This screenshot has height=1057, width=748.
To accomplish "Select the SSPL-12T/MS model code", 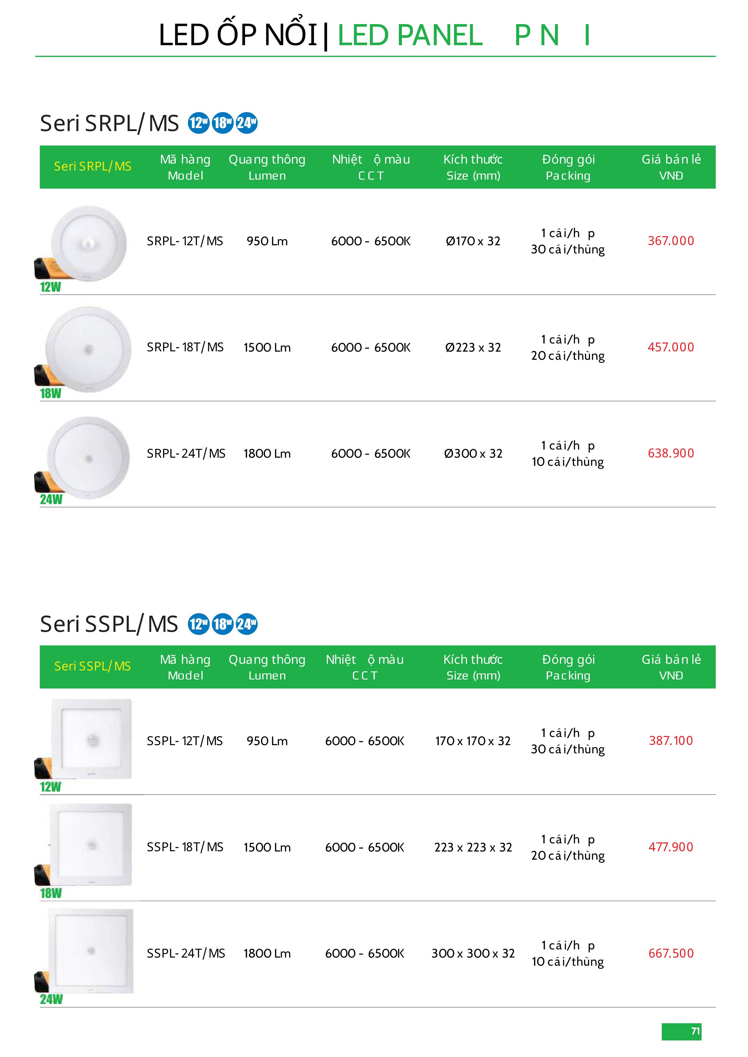I will click(x=185, y=741).
